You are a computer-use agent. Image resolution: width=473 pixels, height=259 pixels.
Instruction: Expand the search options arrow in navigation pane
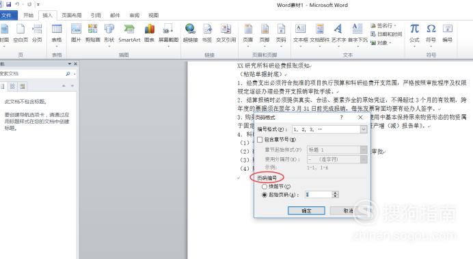click(75, 74)
